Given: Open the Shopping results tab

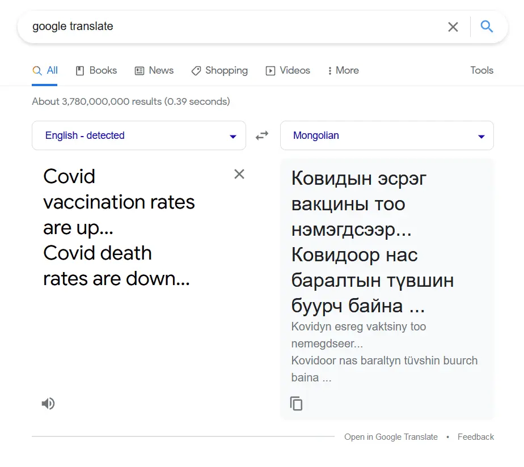Looking at the screenshot, I should 219,71.
